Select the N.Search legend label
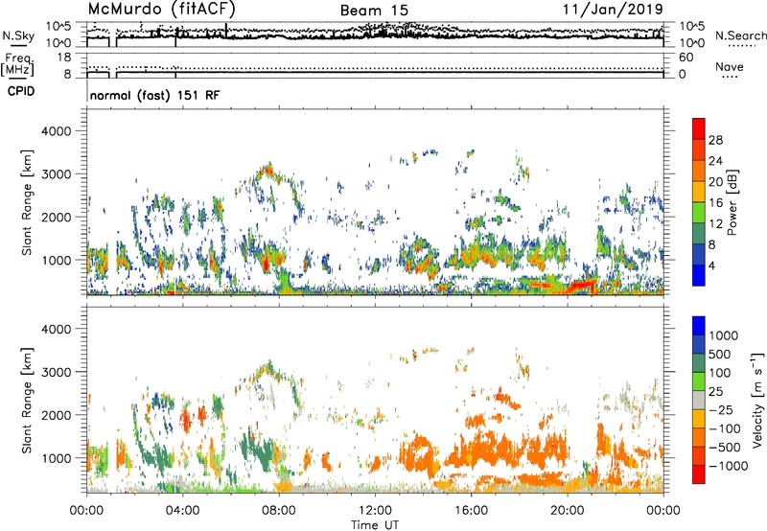This screenshot has height=531, width=767. point(740,35)
